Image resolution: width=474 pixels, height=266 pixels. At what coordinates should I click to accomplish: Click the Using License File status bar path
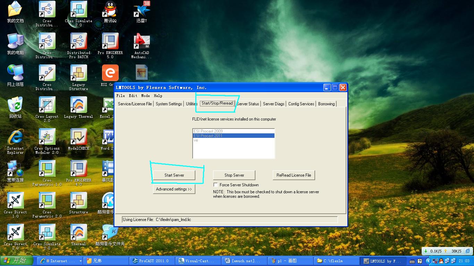(230, 220)
